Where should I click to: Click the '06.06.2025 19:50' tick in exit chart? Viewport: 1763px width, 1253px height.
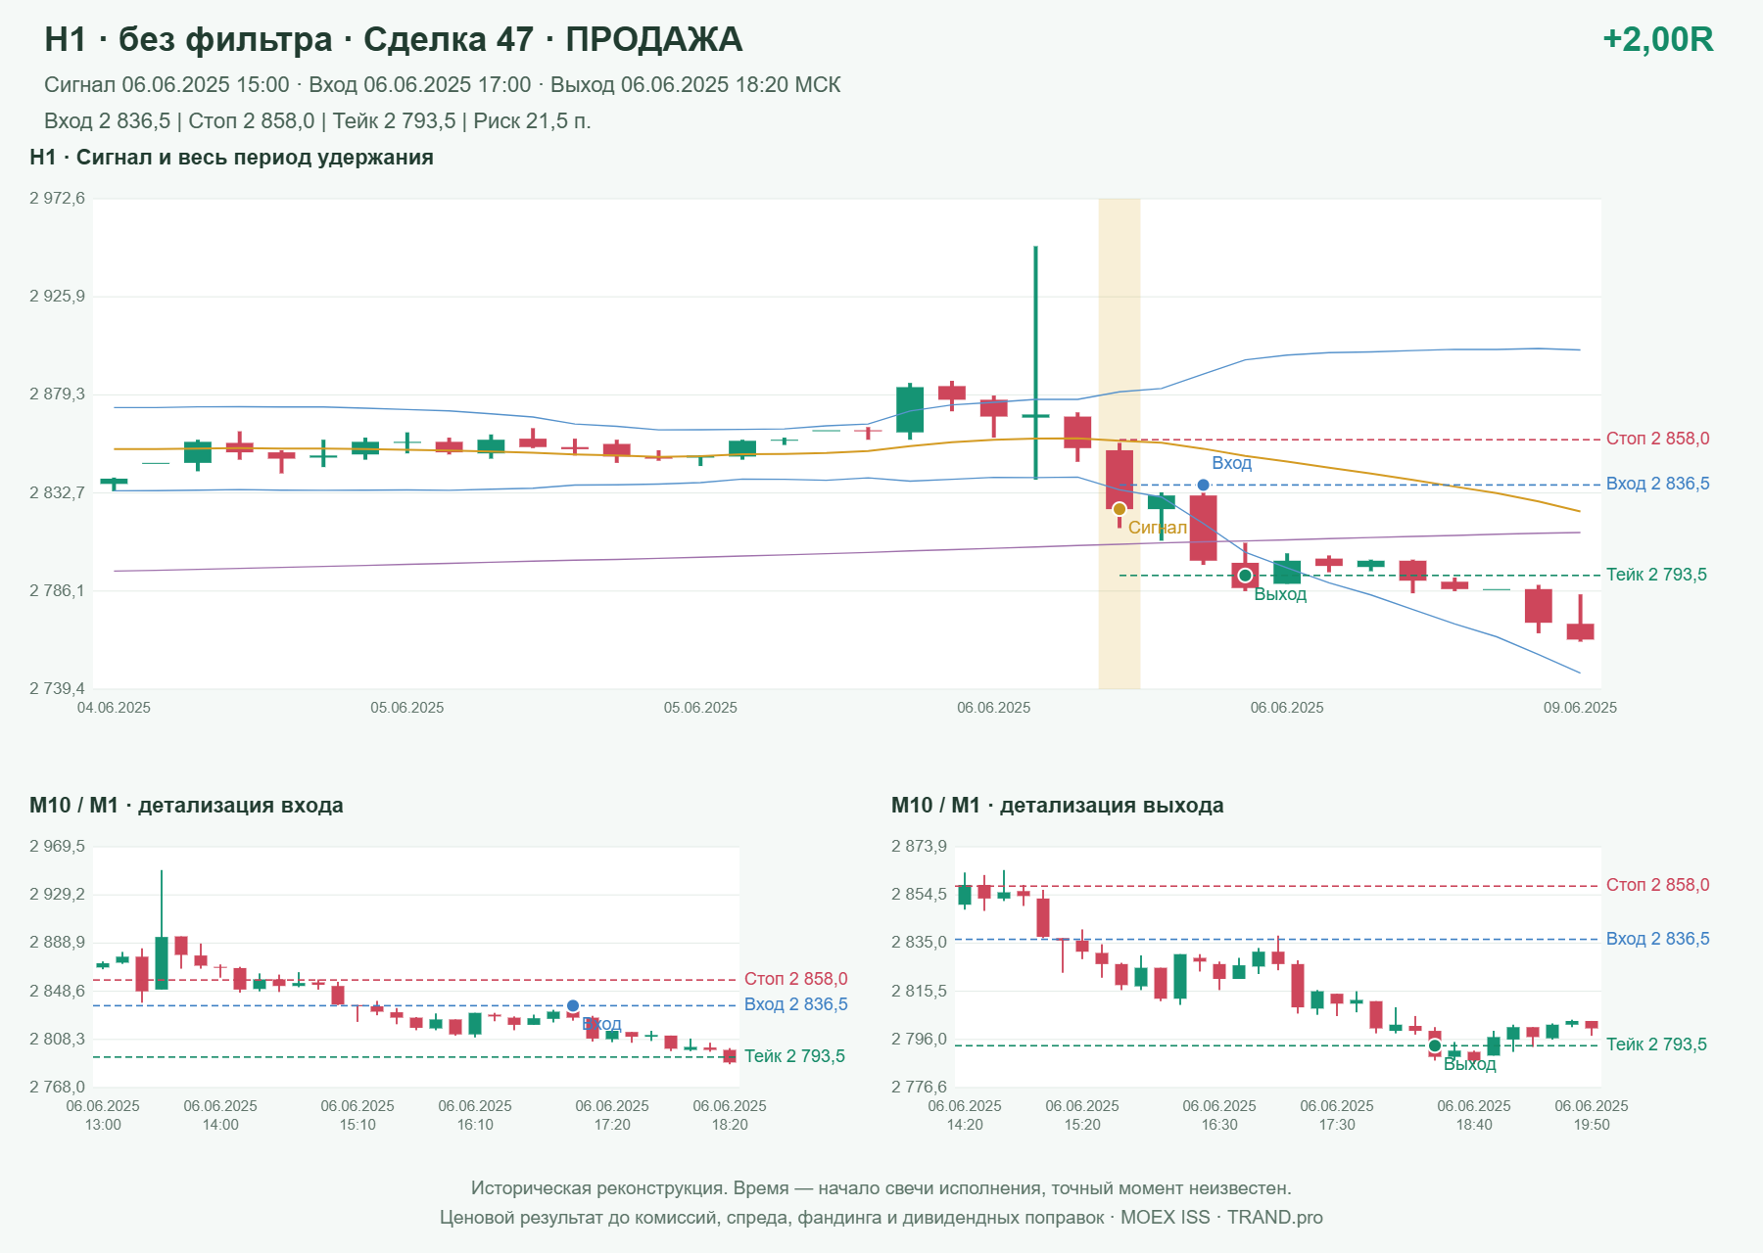pyautogui.click(x=1592, y=1115)
